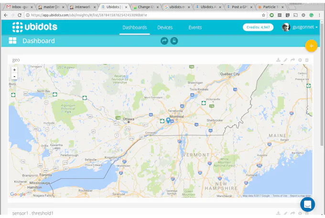
Task: Click the blue location marker near Montreal
Action: (168, 120)
